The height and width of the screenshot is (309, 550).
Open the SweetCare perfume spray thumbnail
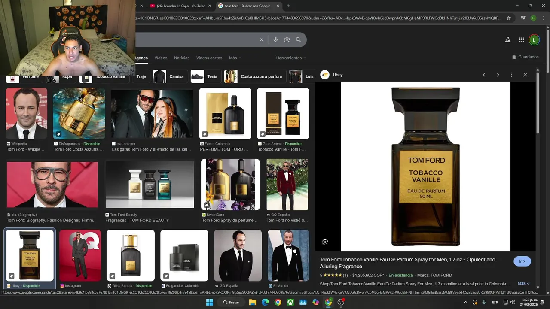230,185
